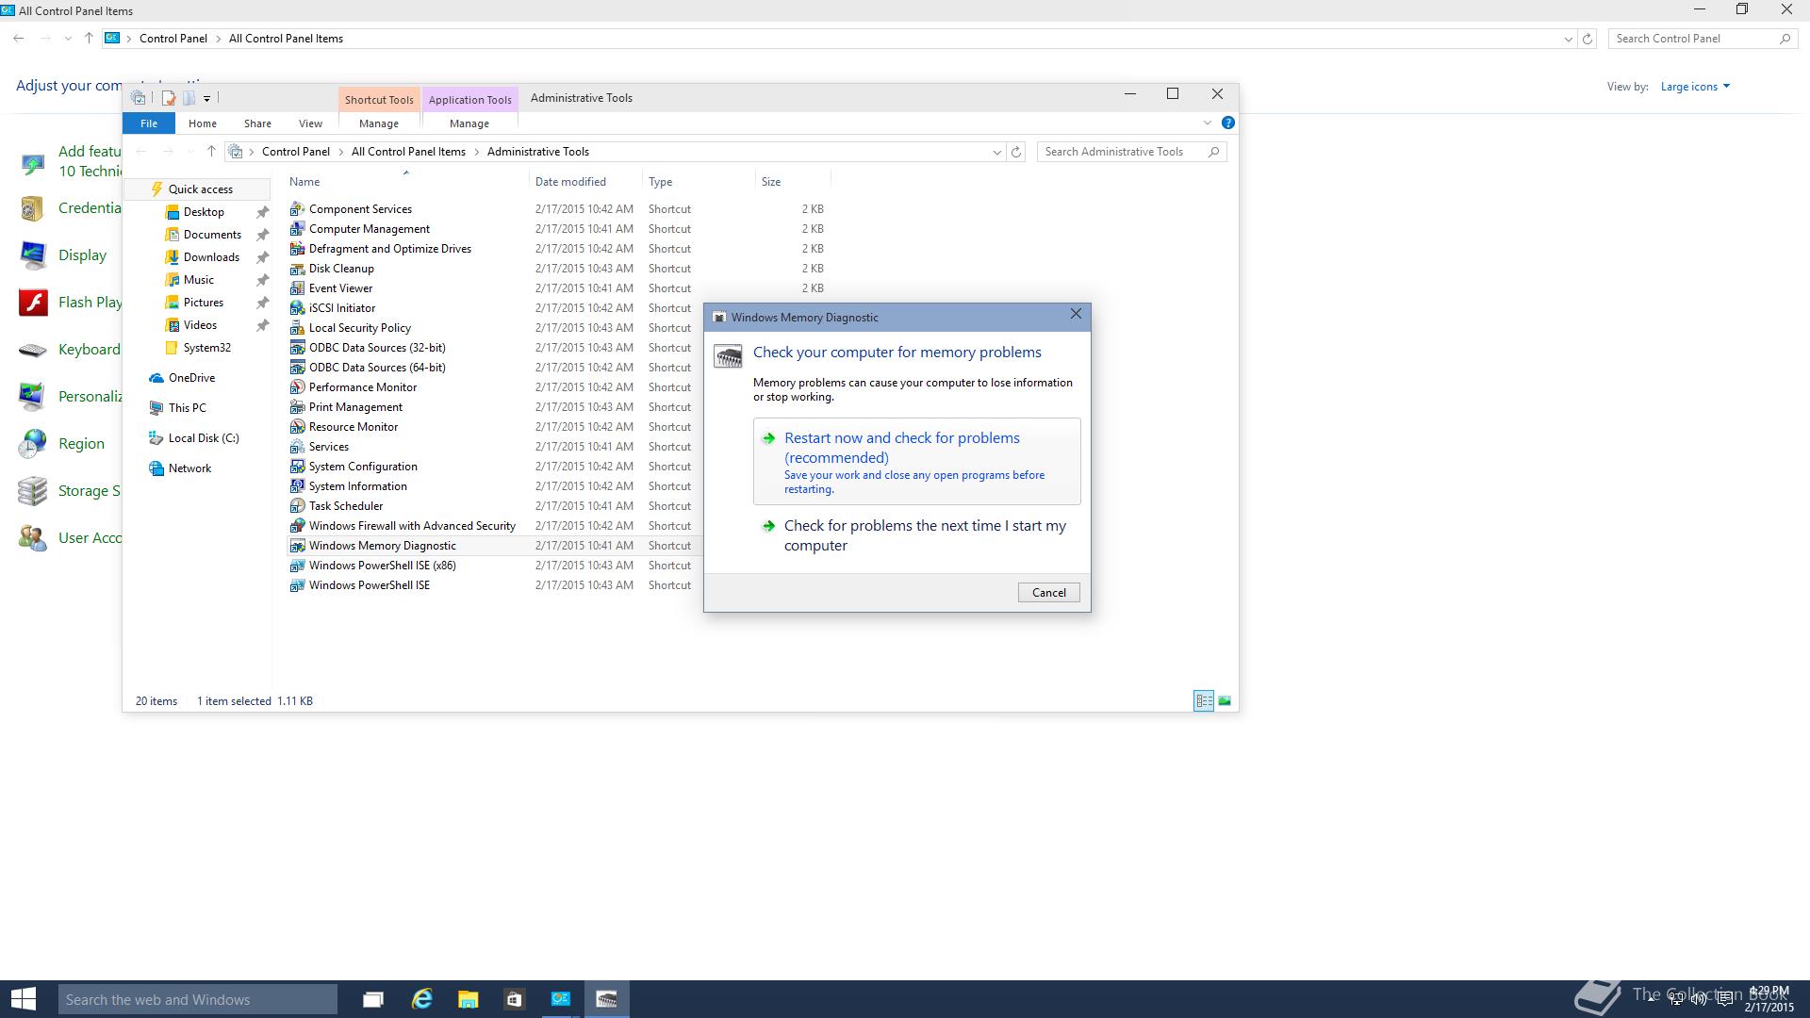Click the iSCSI Initiator shortcut icon
The image size is (1810, 1018).
coord(297,308)
